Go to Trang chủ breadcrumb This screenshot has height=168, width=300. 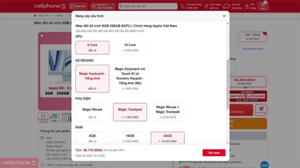[x=43, y=16]
